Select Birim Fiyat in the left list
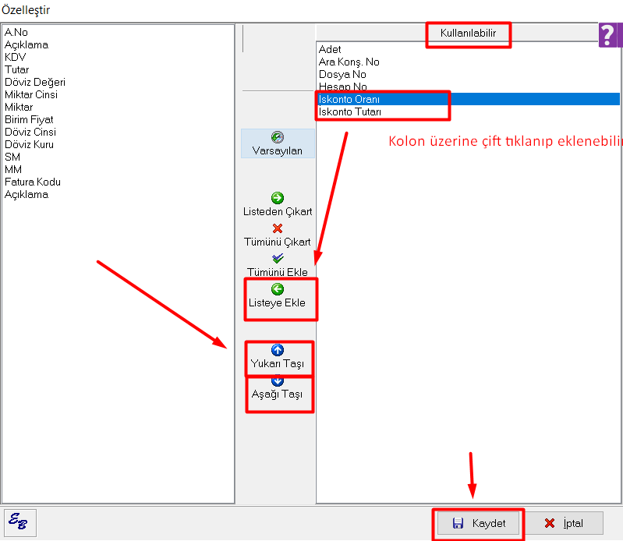Viewport: 623px width, 541px height. [118, 119]
